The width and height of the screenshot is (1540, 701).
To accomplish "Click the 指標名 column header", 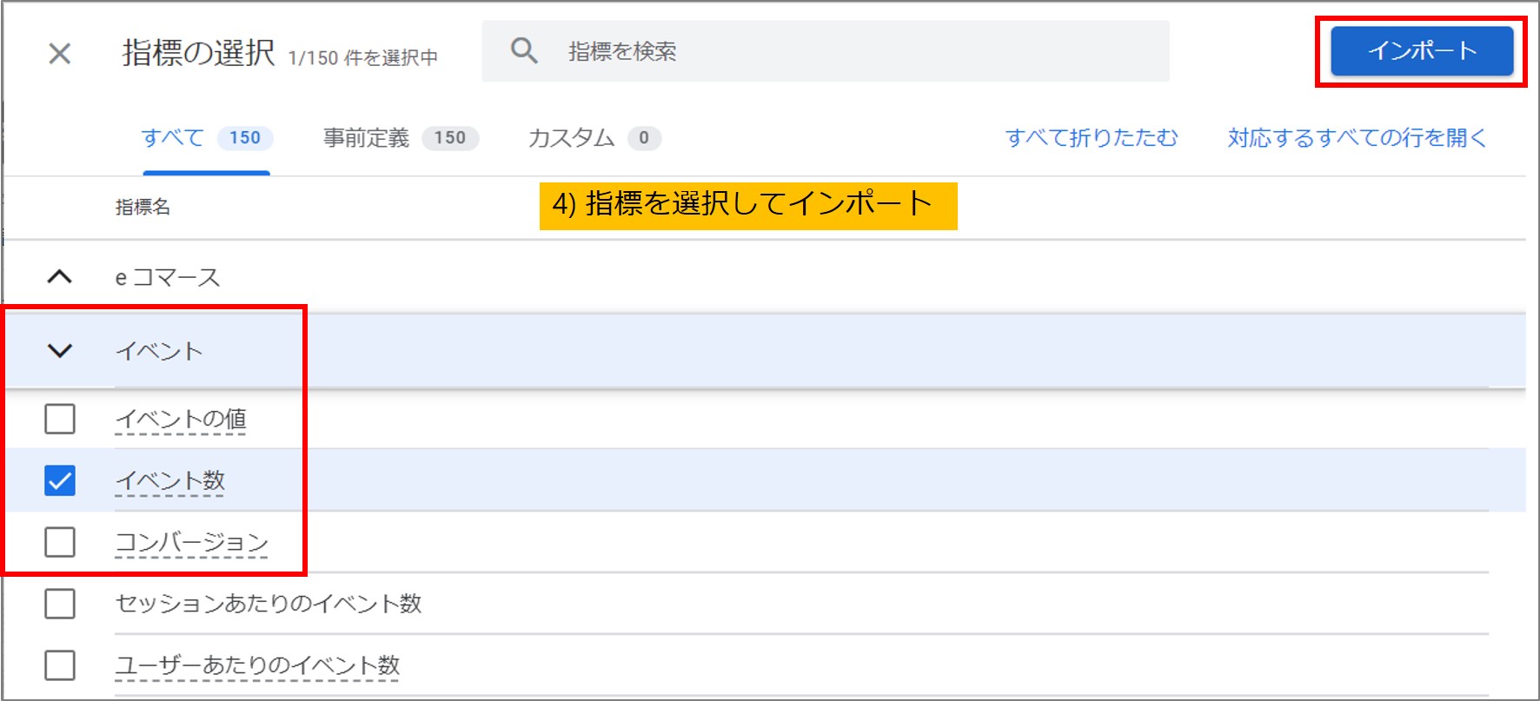I will 143,207.
